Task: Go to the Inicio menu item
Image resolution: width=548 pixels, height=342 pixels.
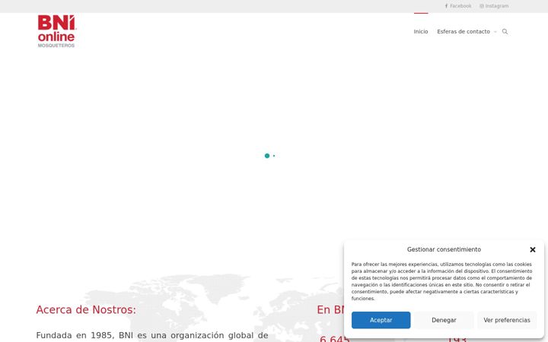Action: click(x=421, y=31)
